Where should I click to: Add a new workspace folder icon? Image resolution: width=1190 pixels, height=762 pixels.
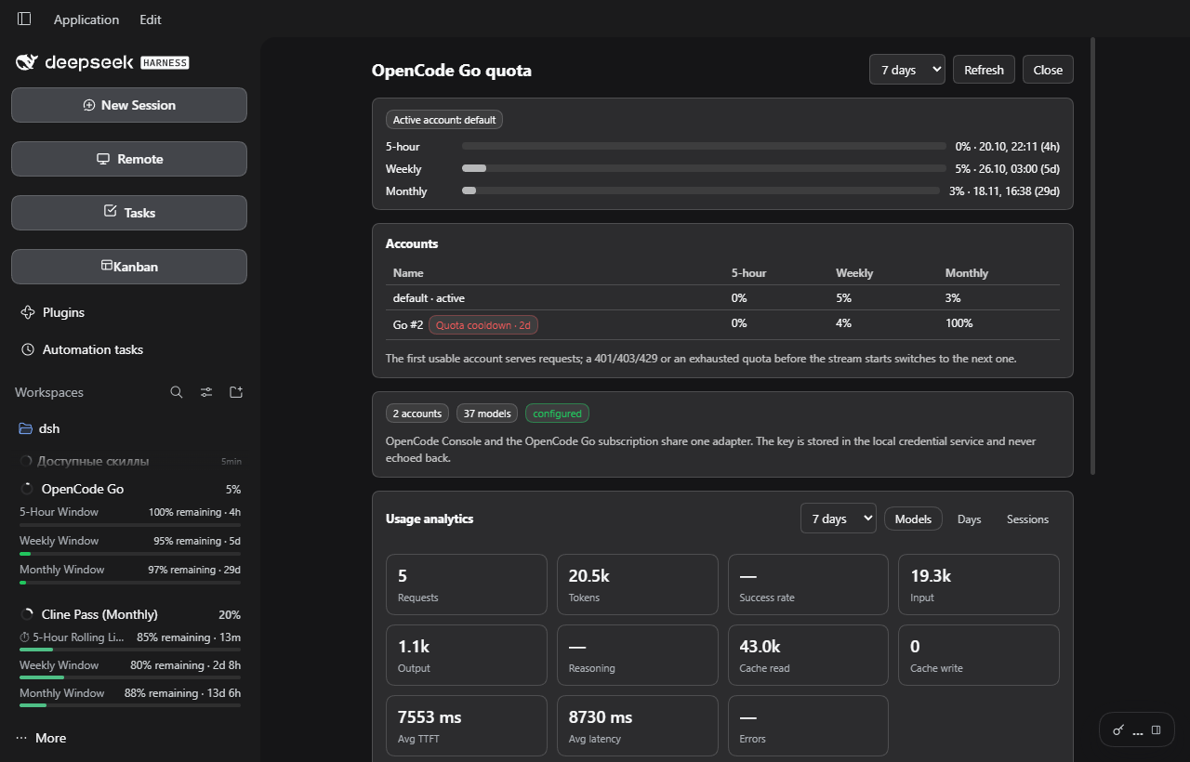236,392
